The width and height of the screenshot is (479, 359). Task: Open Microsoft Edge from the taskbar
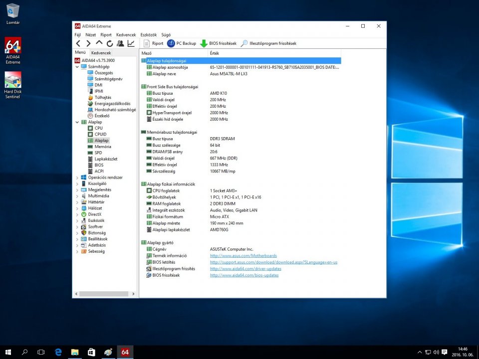click(58, 352)
